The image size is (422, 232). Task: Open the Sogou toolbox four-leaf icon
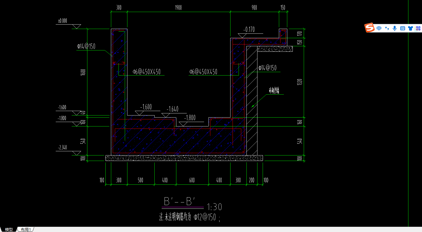(x=418, y=28)
